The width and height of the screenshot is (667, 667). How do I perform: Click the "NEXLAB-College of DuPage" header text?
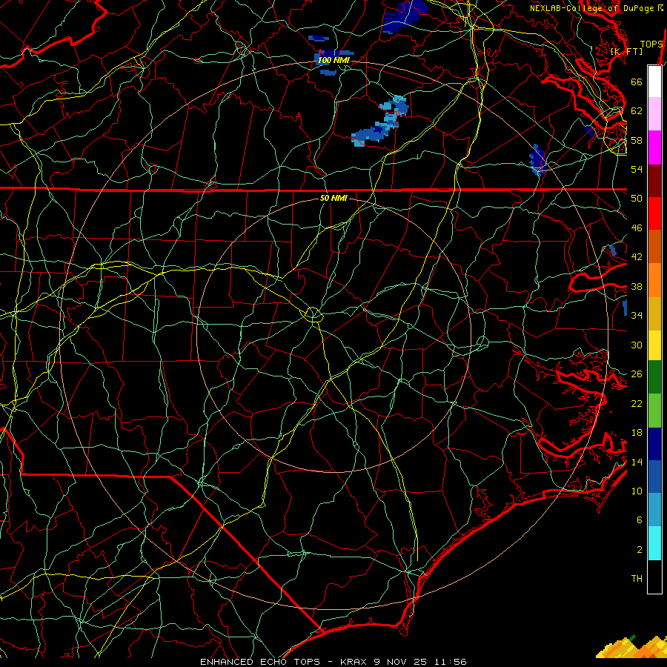tap(591, 8)
